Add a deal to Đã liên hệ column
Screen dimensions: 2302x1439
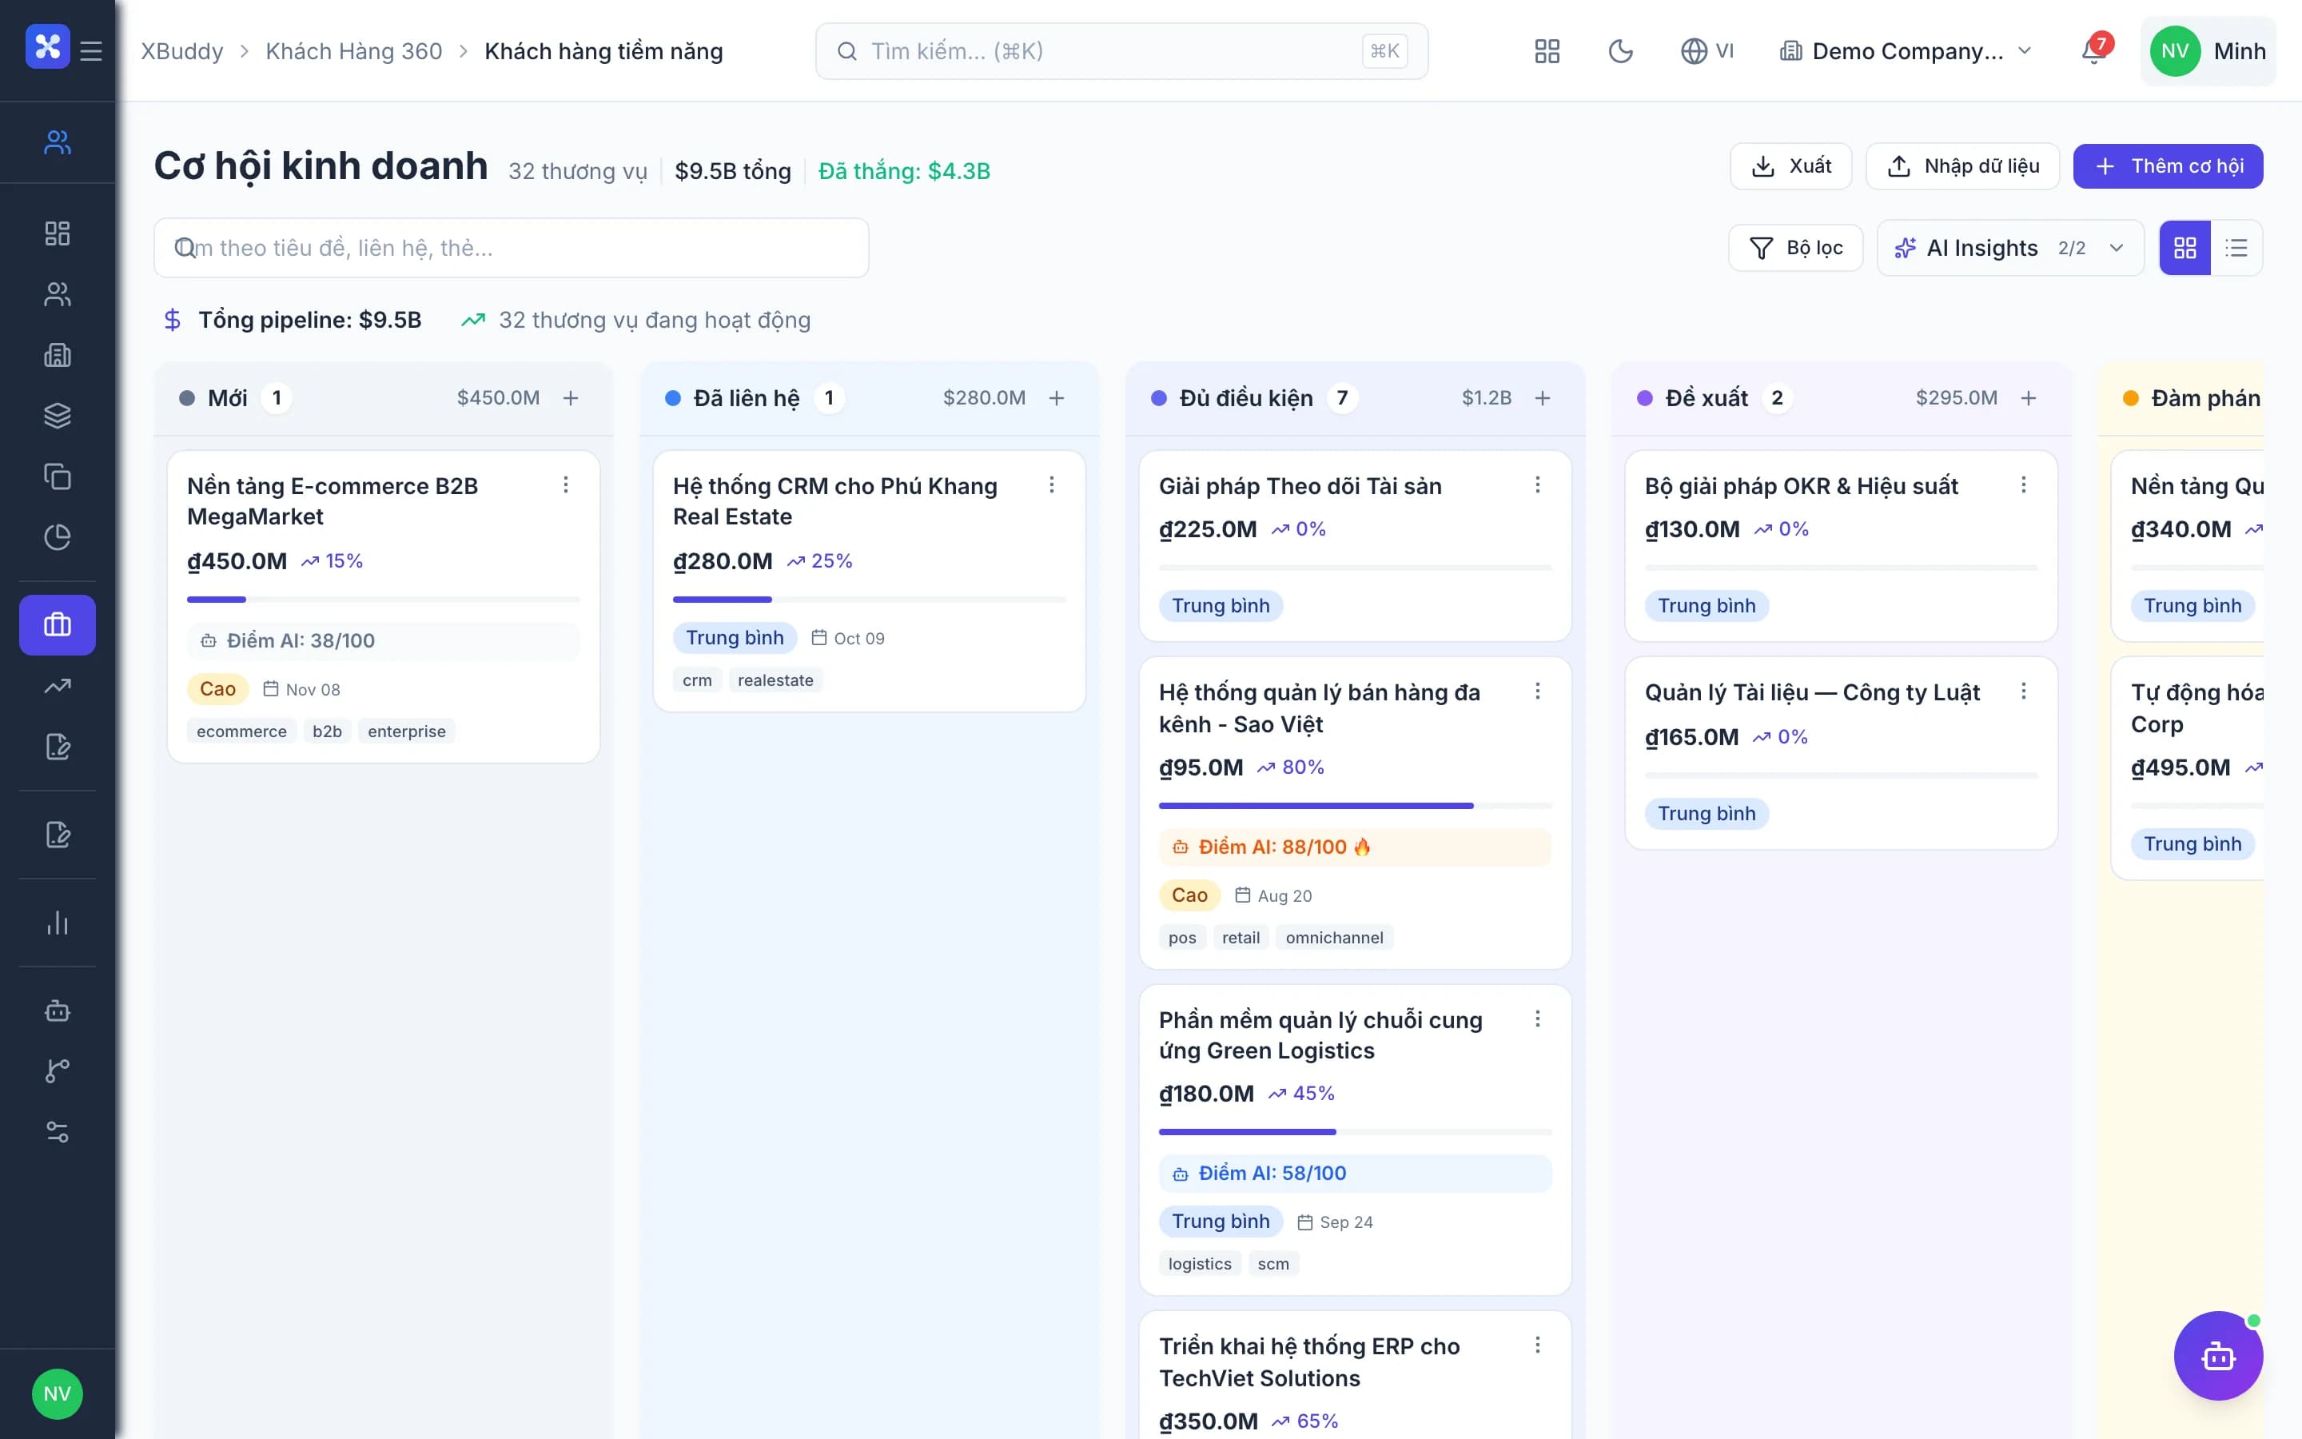click(x=1057, y=398)
